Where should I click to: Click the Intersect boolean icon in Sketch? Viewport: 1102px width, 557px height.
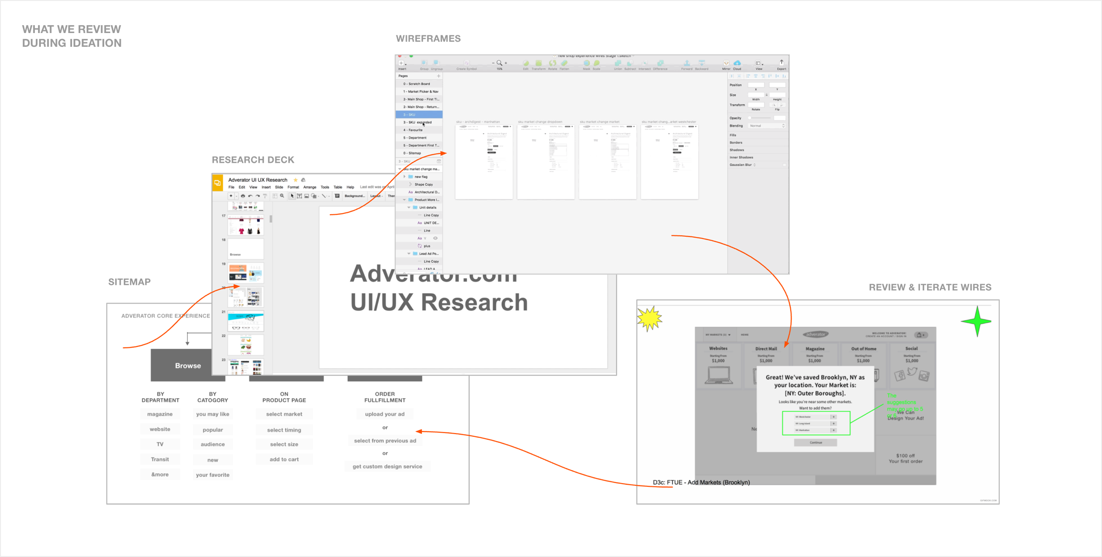645,63
